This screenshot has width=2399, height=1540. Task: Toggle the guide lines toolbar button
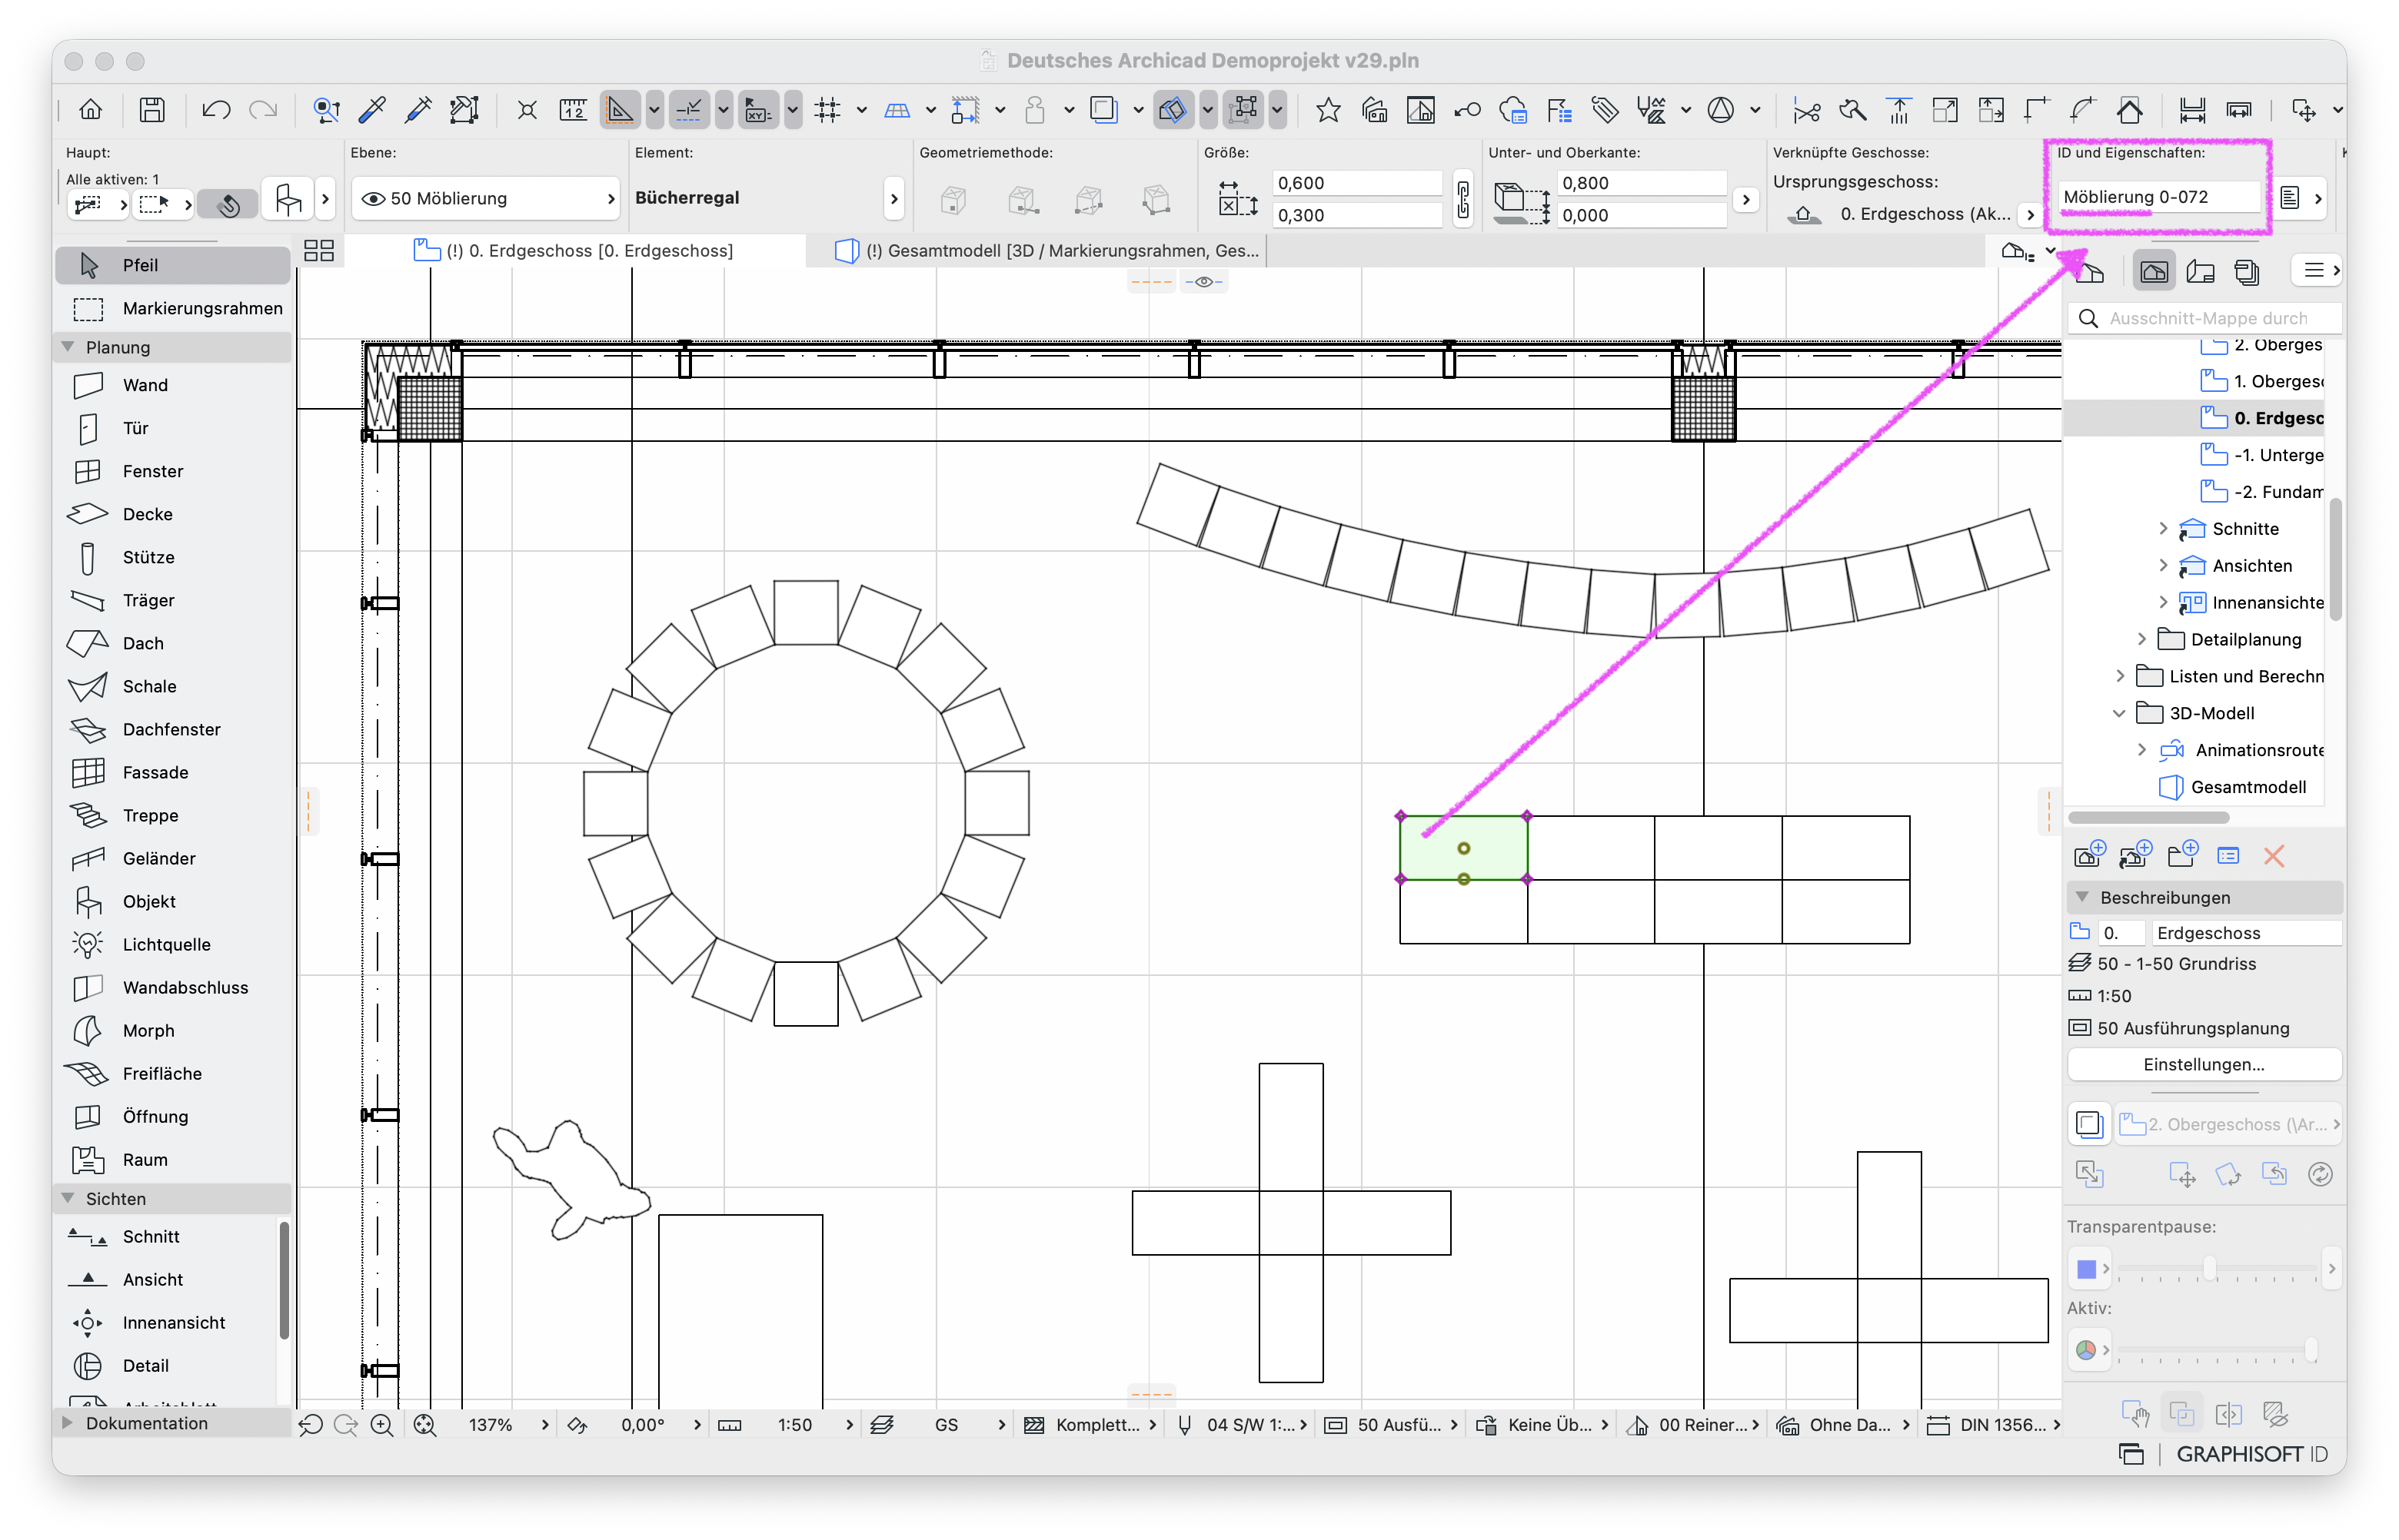pos(619,110)
